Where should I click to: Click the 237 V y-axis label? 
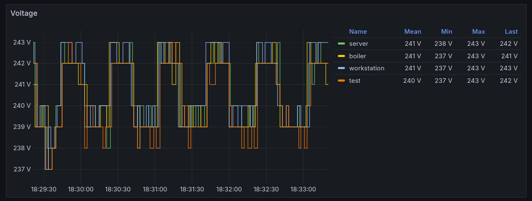(x=22, y=169)
